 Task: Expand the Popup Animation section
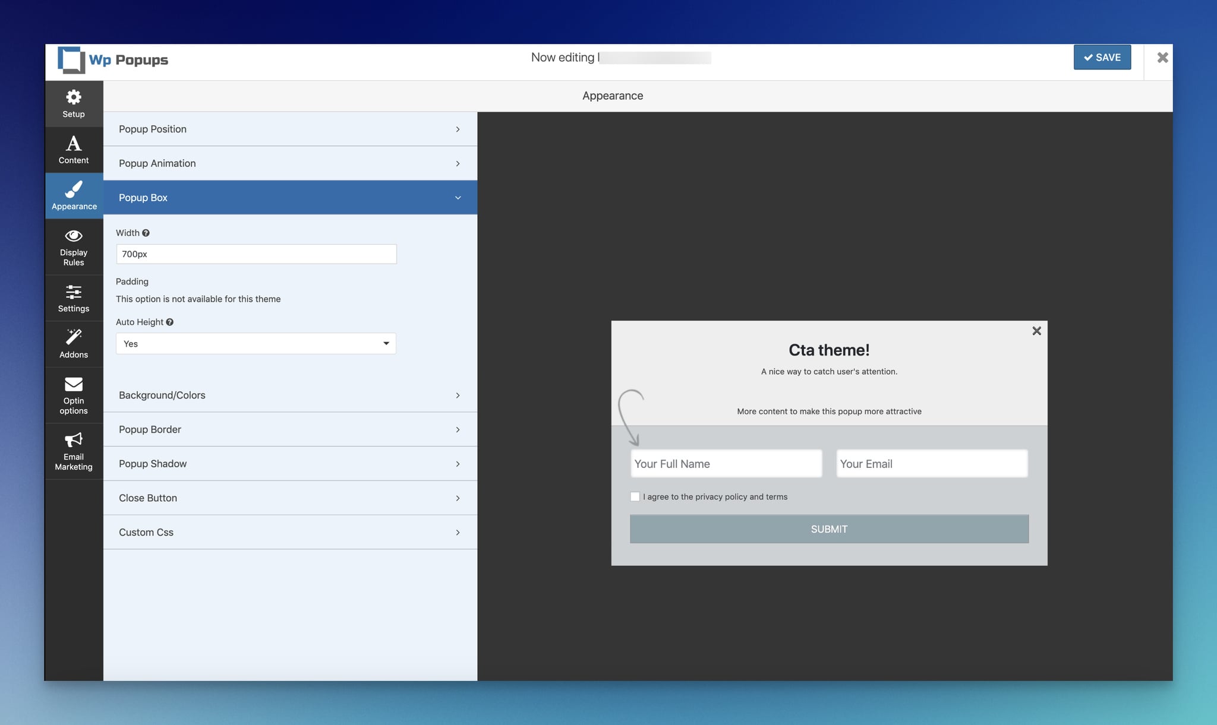(290, 163)
